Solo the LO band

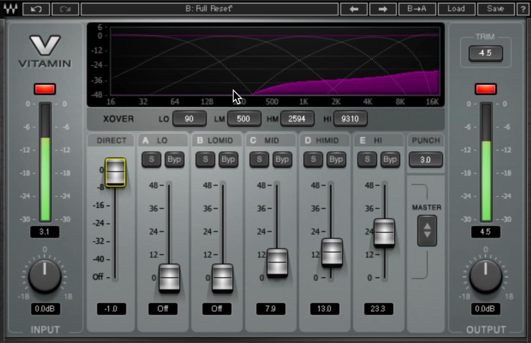[x=151, y=159]
